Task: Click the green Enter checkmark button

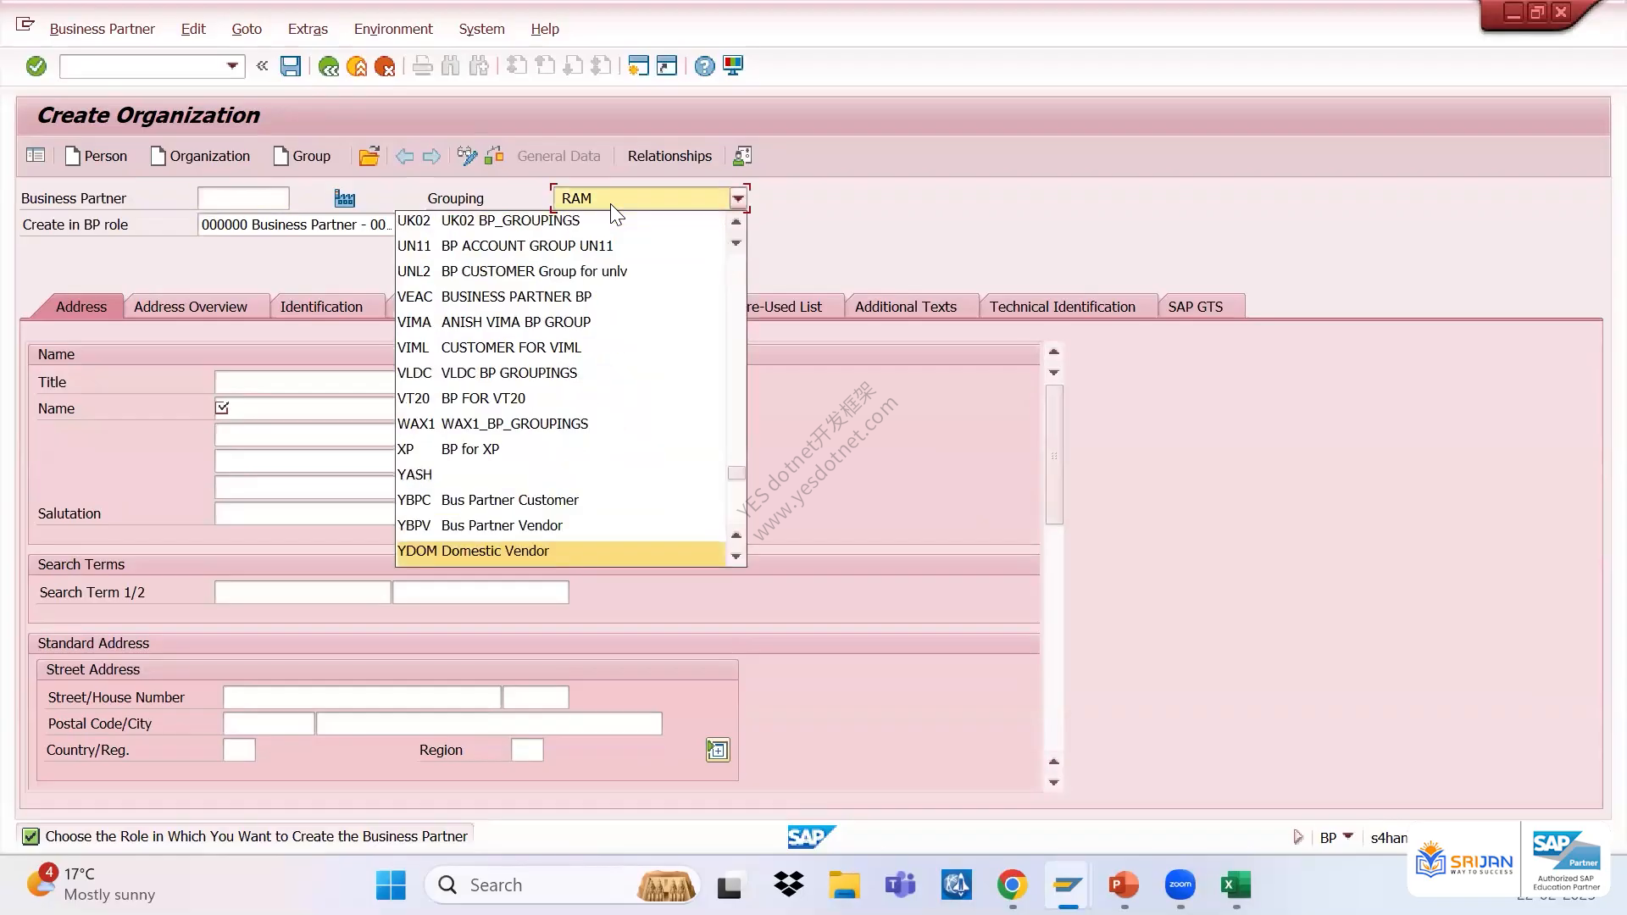Action: coord(36,66)
